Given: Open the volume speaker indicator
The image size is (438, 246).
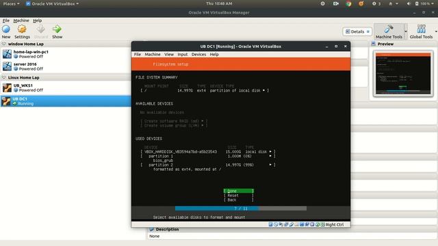Looking at the screenshot, I should pyautogui.click(x=409, y=3).
